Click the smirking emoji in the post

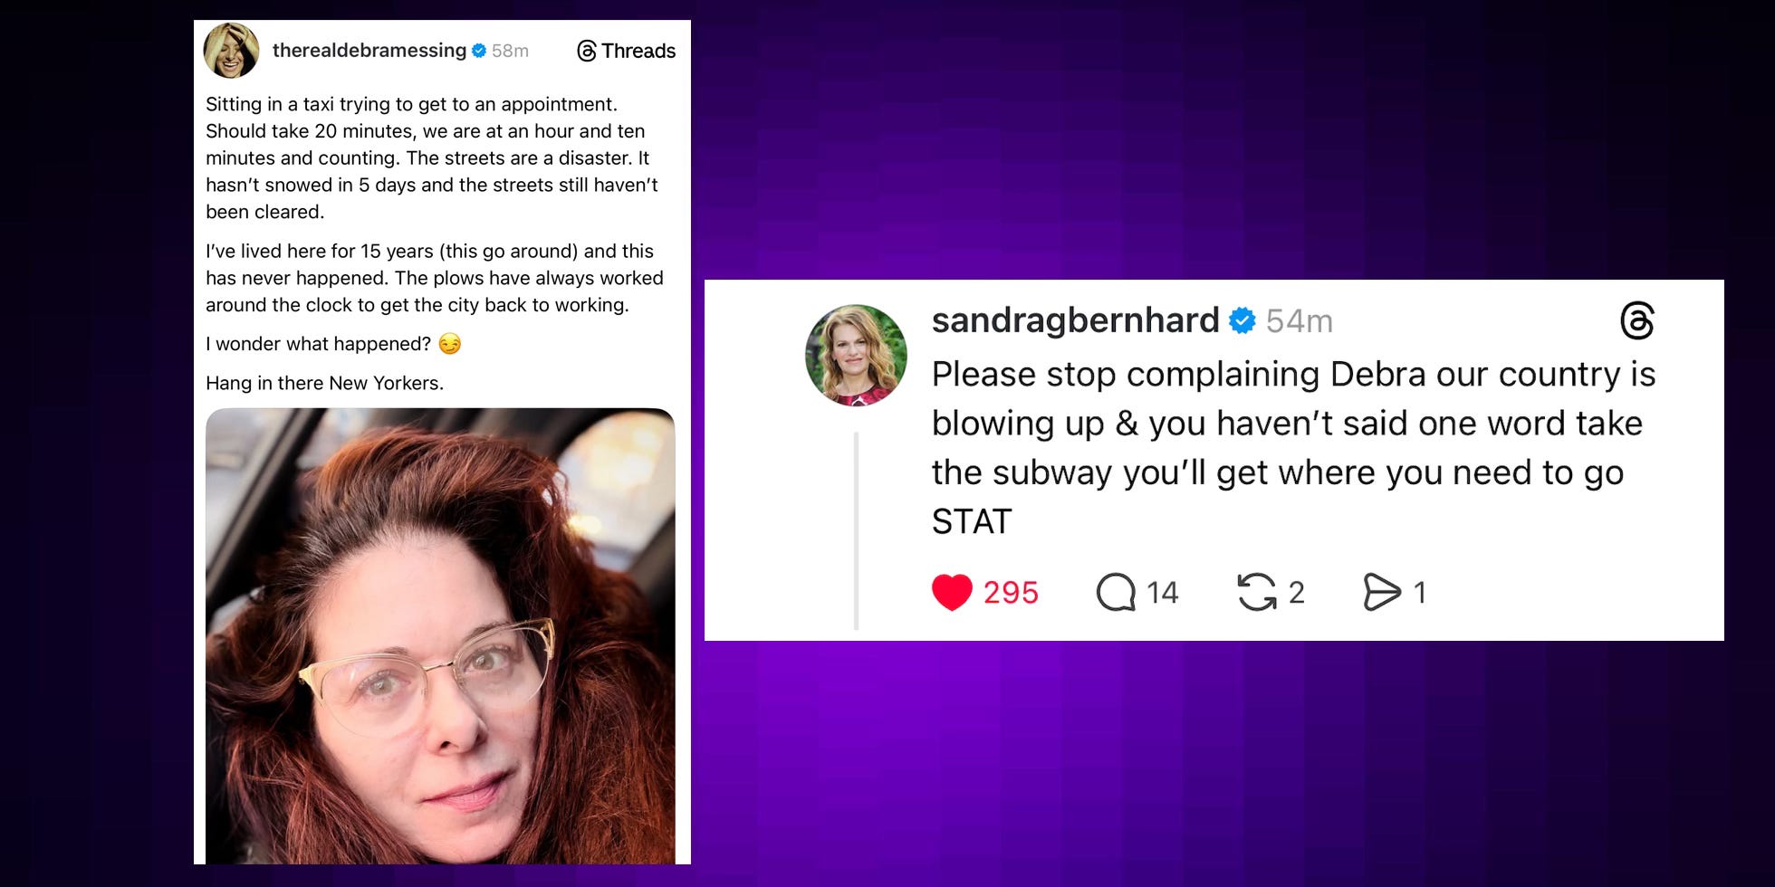click(x=449, y=344)
